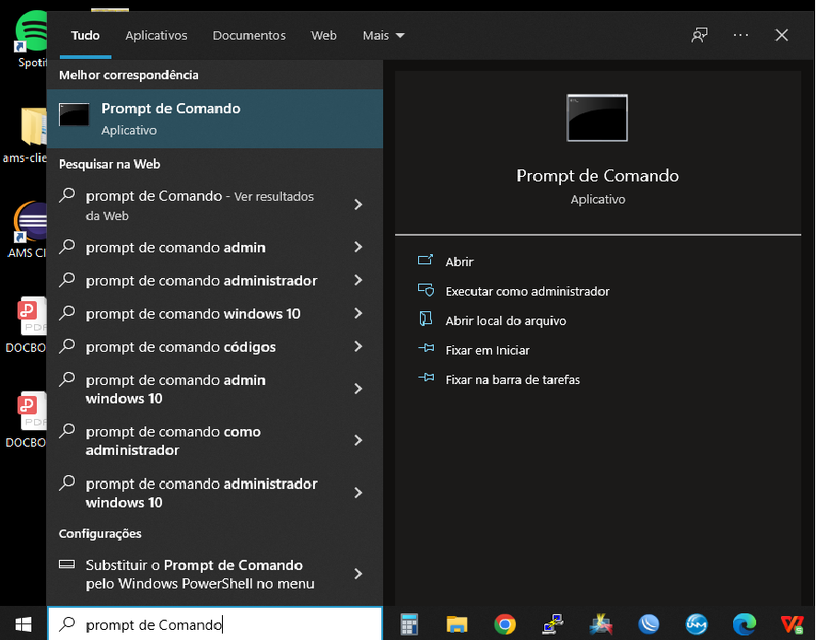Click the PuTTY icon in the taskbar
Viewport: 816px width, 640px height.
click(553, 624)
